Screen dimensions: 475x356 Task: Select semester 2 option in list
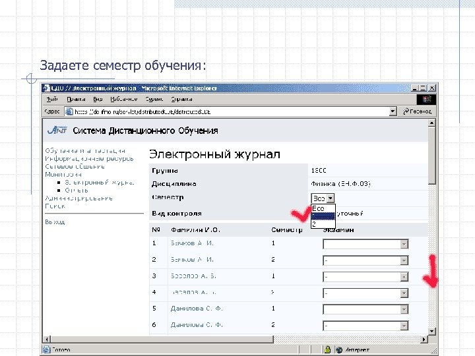coord(323,224)
